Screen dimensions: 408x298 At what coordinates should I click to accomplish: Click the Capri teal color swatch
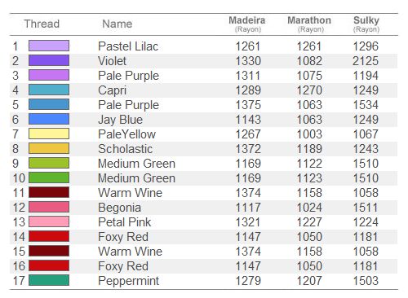click(49, 90)
